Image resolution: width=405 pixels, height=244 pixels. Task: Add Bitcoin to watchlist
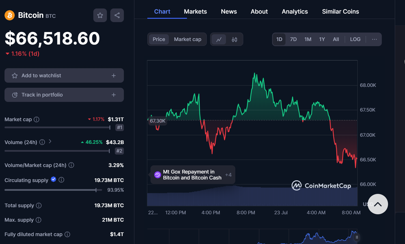click(x=64, y=75)
